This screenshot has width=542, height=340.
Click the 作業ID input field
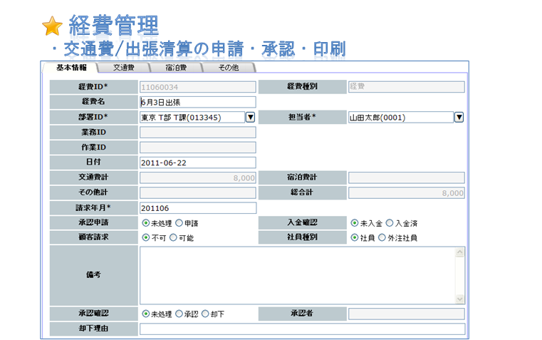pyautogui.click(x=198, y=148)
